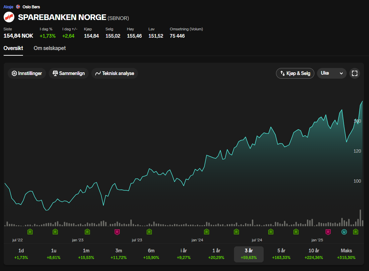The height and width of the screenshot is (271, 369).
Task: Click the Norwegian flag icon
Action: [18, 7]
